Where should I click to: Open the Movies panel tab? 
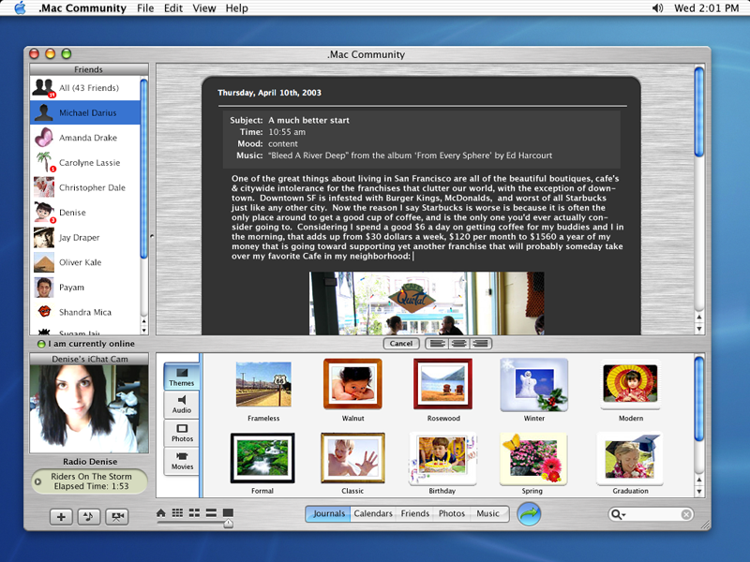pos(181,461)
